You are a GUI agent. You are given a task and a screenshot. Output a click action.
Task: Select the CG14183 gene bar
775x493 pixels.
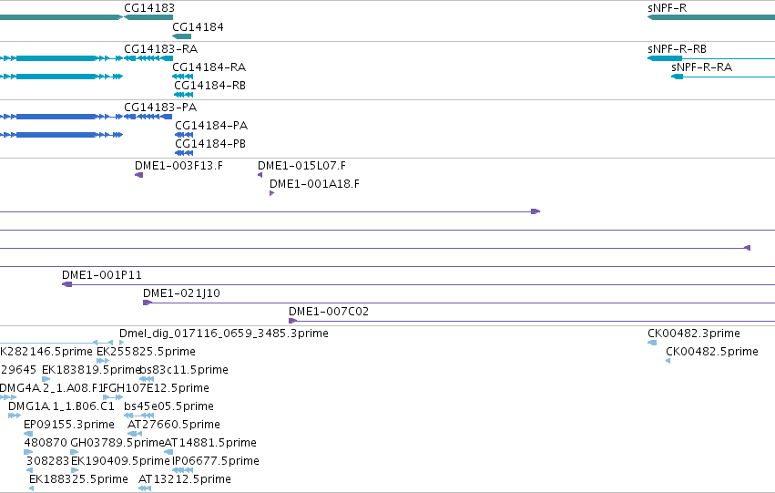click(148, 17)
